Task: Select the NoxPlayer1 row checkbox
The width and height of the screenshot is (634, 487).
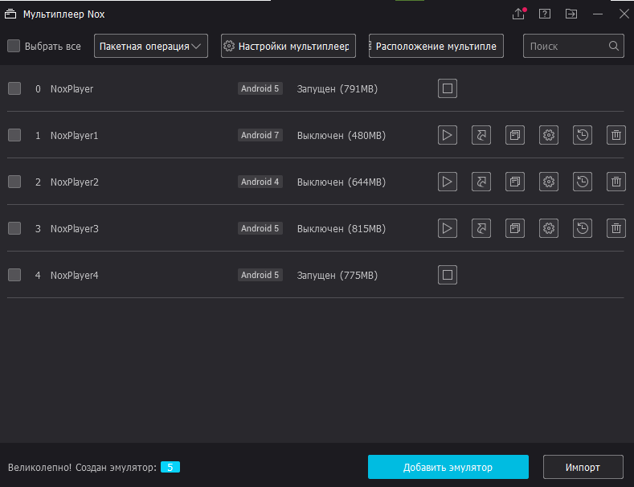Action: 14,135
